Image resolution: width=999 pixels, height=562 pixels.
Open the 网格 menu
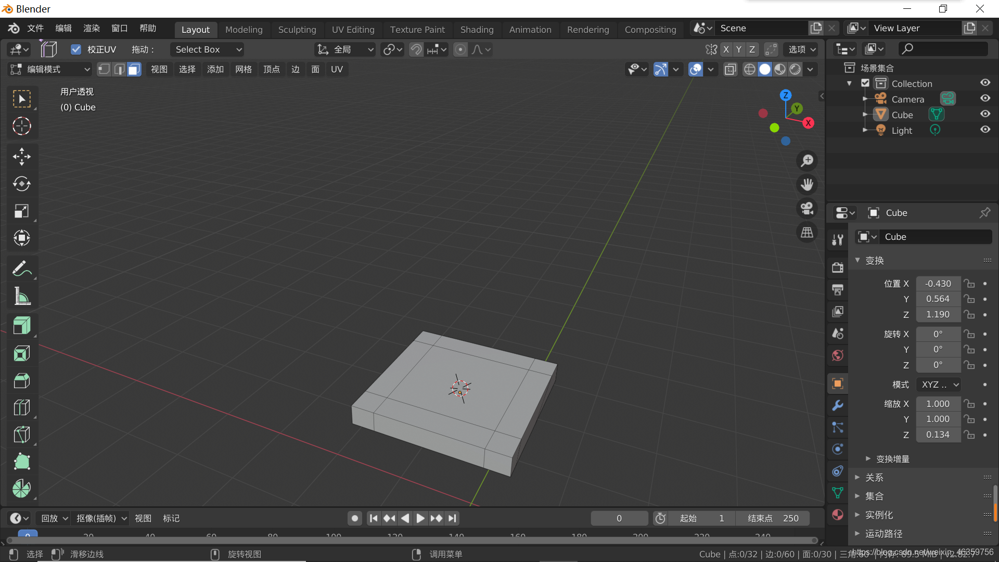coord(244,69)
